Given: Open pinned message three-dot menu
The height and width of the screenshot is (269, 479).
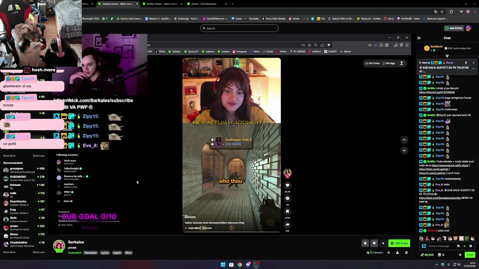Looking at the screenshot, I should [473, 63].
